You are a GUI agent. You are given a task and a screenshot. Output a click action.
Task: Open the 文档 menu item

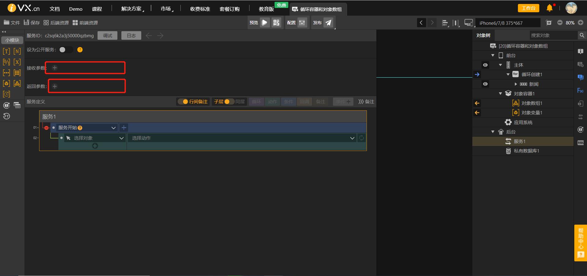55,9
